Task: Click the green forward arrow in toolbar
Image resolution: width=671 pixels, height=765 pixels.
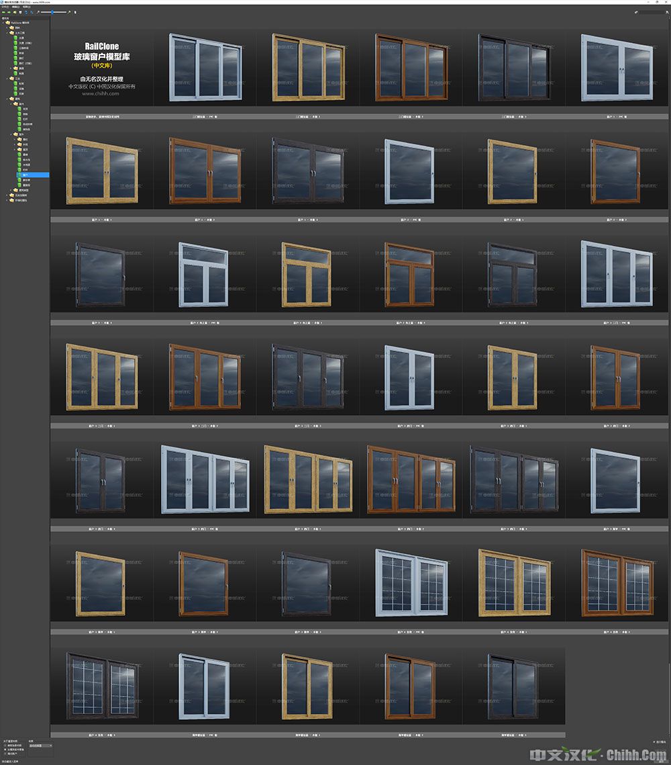Action: tap(7, 12)
